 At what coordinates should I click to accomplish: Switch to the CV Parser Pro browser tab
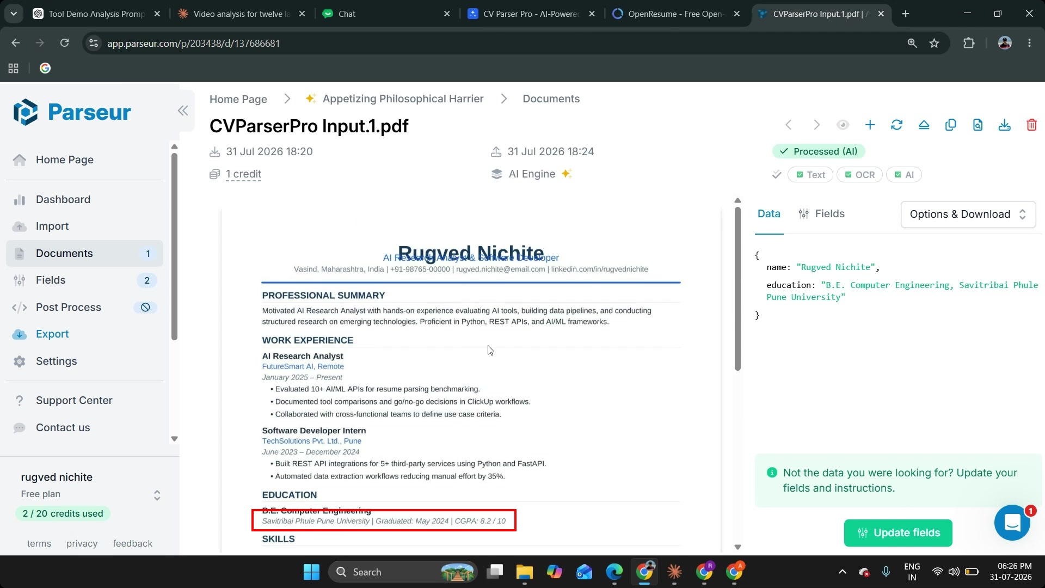(x=532, y=14)
